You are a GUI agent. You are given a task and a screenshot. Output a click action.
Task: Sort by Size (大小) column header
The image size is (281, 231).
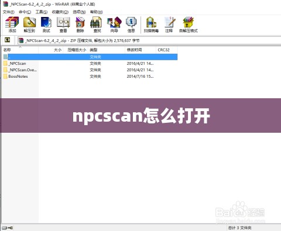tap(51, 50)
